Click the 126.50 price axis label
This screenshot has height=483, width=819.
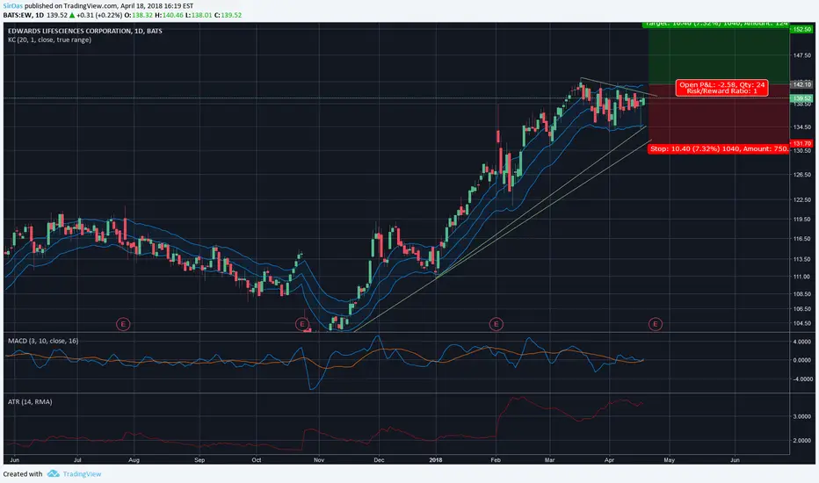pyautogui.click(x=801, y=175)
